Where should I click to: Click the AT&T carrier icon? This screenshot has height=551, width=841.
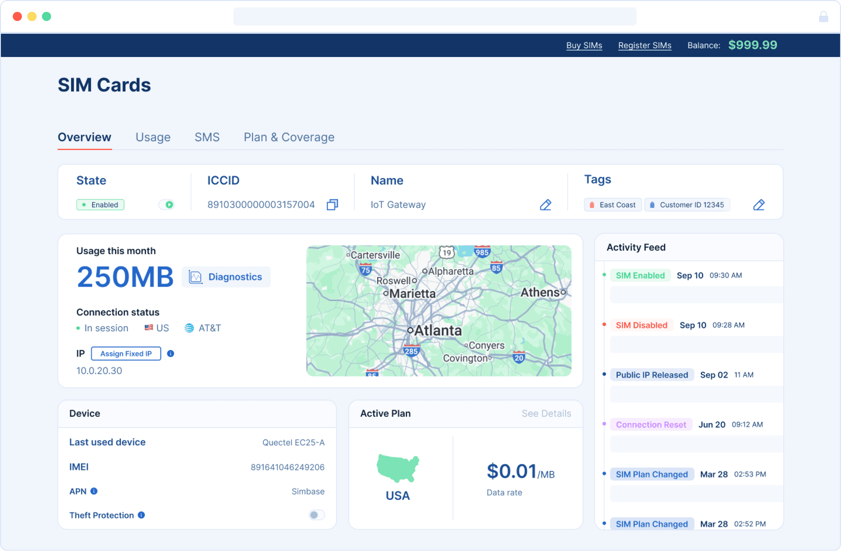[x=190, y=328]
